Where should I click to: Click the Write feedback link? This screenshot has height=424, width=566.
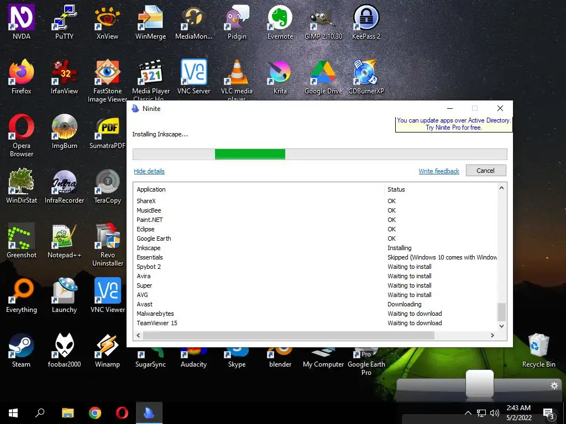[438, 171]
